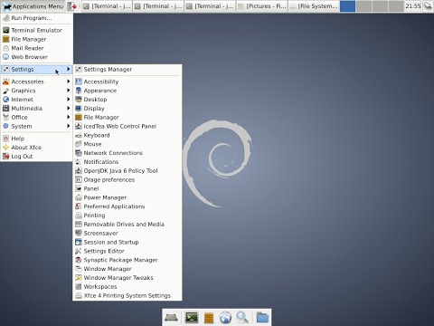Viewport: 434px width, 326px height.
Task: Open Panel settings entry
Action: [x=127, y=188]
